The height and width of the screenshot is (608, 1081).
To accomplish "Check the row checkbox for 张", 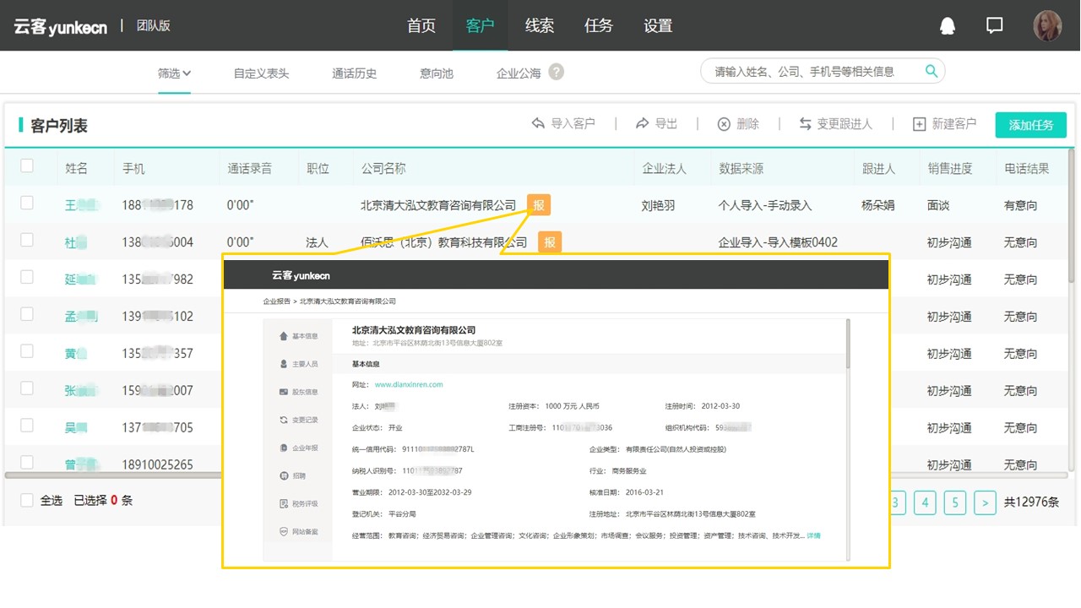I will click(27, 388).
